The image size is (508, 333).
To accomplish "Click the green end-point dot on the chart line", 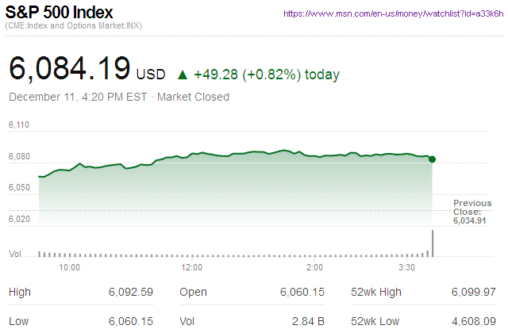I will pyautogui.click(x=432, y=159).
